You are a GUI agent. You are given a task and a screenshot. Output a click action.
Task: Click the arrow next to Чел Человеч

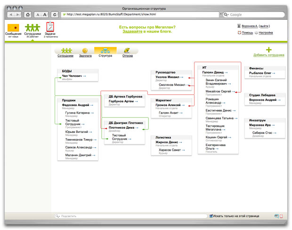(84, 76)
